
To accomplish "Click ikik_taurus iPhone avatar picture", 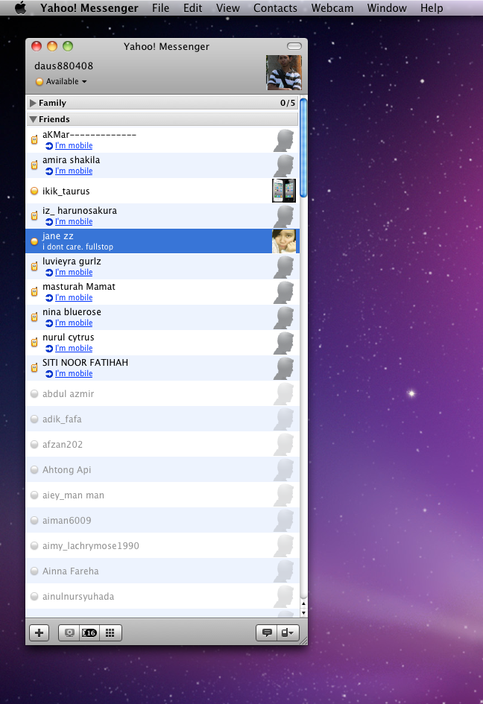I will point(284,191).
